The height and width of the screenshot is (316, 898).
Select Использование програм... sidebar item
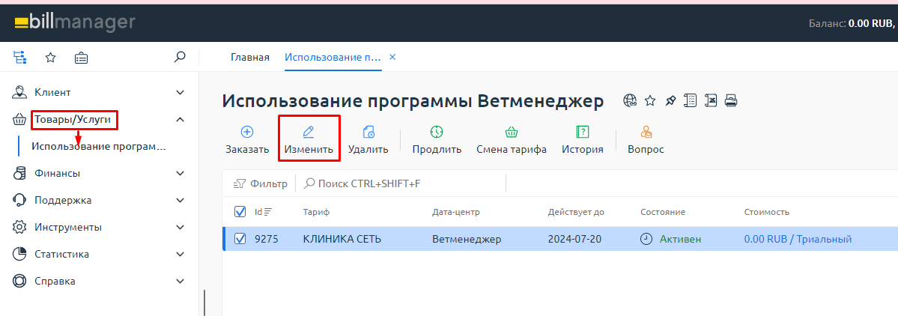pyautogui.click(x=99, y=147)
